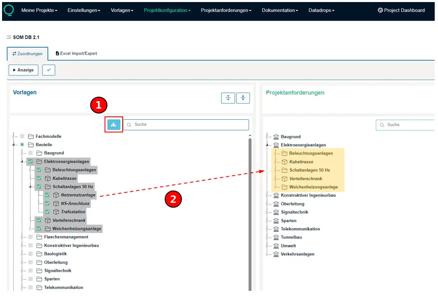
Task: Open the Project Dashboard link
Action: (x=401, y=10)
